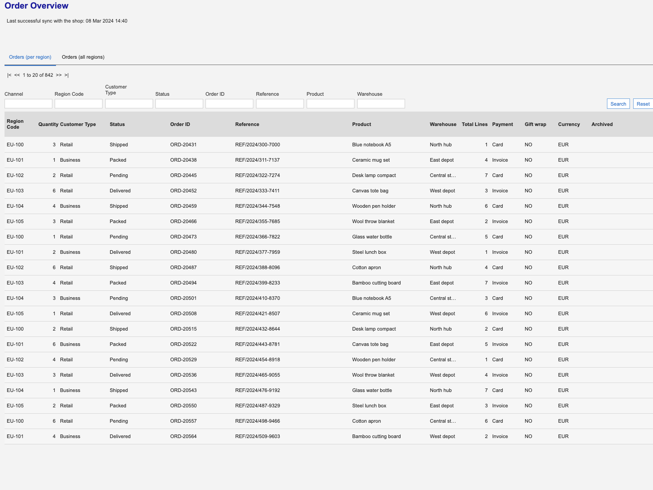Select order ORD-20501 cell

coord(183,298)
